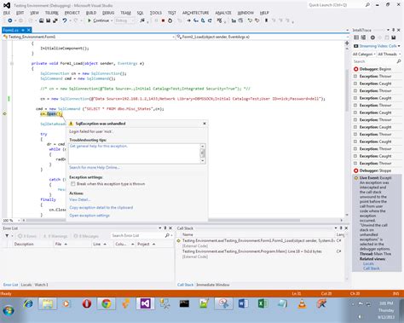
Task: Click the Step Into icon
Action: pyautogui.click(x=196, y=20)
